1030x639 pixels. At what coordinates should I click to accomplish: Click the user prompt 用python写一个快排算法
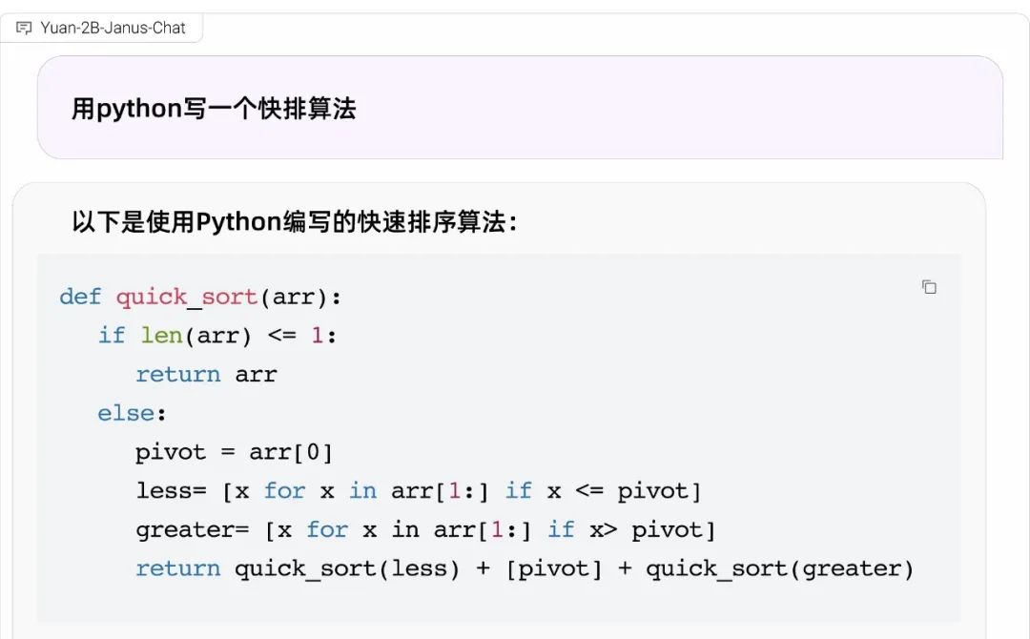pyautogui.click(x=214, y=109)
